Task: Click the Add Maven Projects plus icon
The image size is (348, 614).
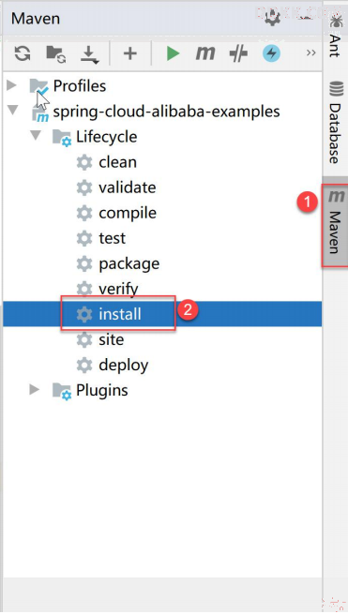Action: [x=130, y=53]
